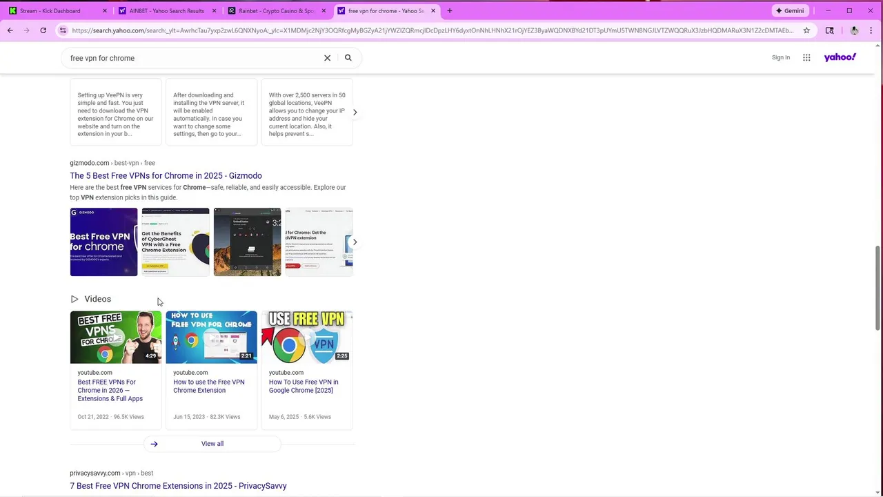The height and width of the screenshot is (497, 883).
Task: Submit search using magnifier icon
Action: click(348, 58)
